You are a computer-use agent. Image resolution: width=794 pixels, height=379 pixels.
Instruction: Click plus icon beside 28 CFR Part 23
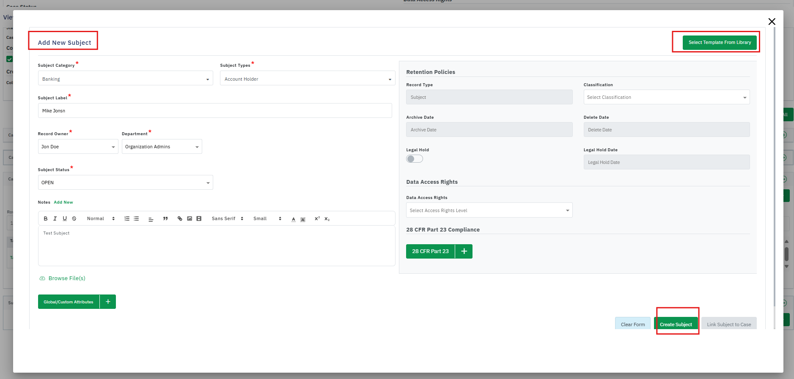coord(464,251)
